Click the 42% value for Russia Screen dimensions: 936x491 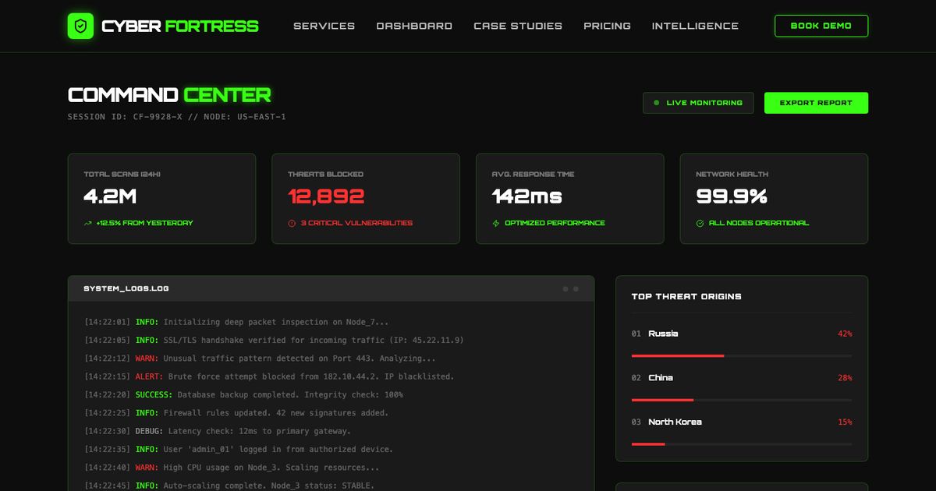click(x=845, y=334)
